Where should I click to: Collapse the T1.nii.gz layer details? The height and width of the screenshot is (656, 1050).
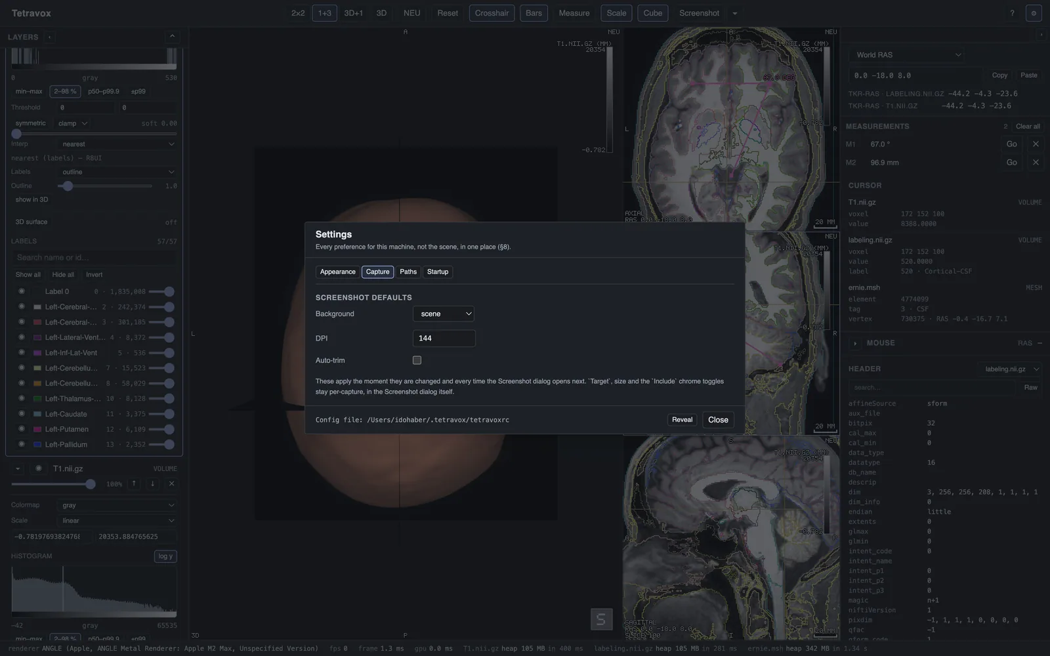click(x=18, y=468)
